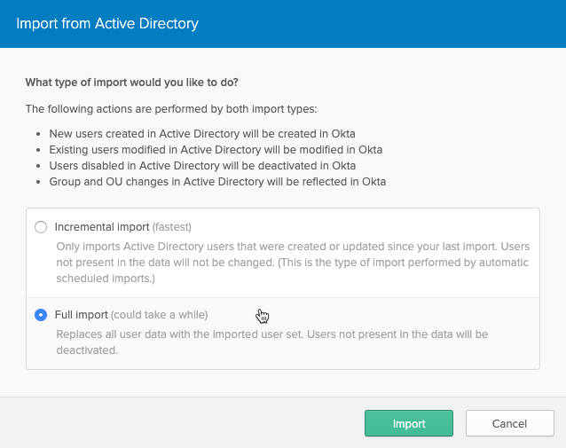Screen dimensions: 566x448
Task: Click the "Existing users modified" bullet item
Action: 216,150
